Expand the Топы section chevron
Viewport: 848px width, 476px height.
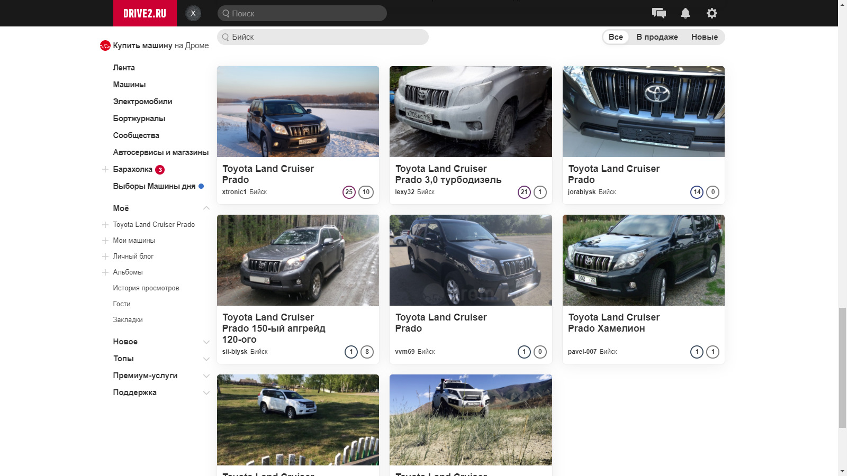(206, 359)
